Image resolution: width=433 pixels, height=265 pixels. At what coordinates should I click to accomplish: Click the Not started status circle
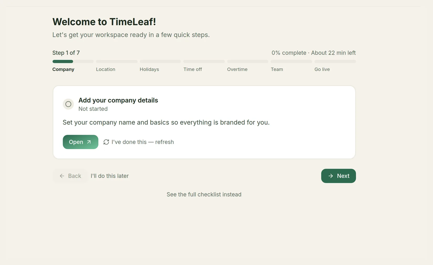68,104
